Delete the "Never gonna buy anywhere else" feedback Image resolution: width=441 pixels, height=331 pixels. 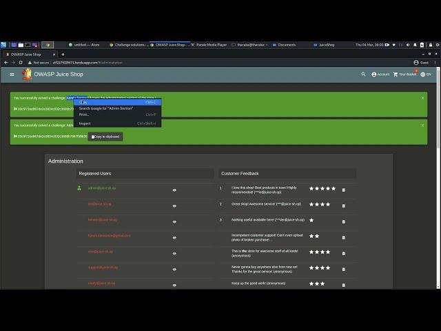pyautogui.click(x=343, y=270)
